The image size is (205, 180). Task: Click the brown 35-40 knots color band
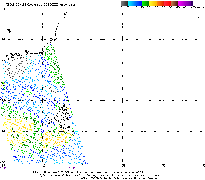click(175, 3)
